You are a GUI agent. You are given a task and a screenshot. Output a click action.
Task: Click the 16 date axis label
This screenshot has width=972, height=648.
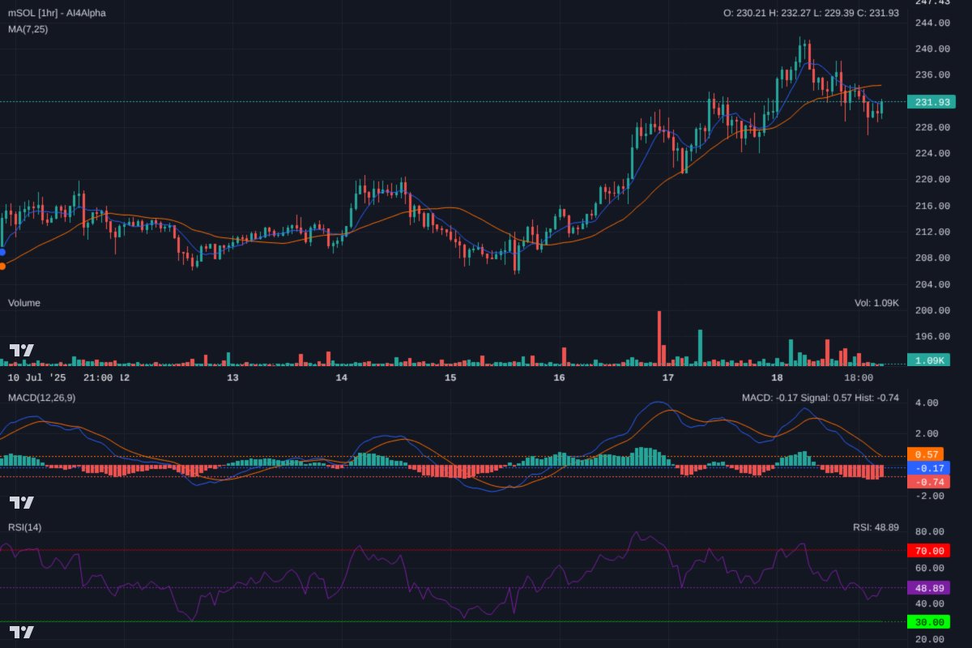coord(559,377)
